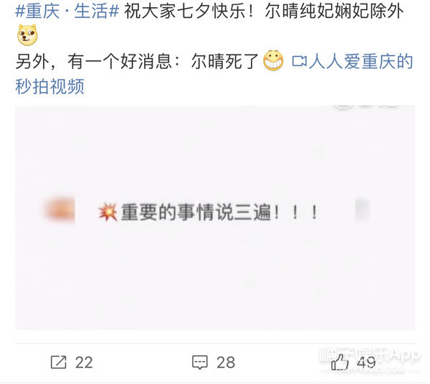Click the video camera icon before 人人爱重庆
The width and height of the screenshot is (430, 384).
point(299,61)
